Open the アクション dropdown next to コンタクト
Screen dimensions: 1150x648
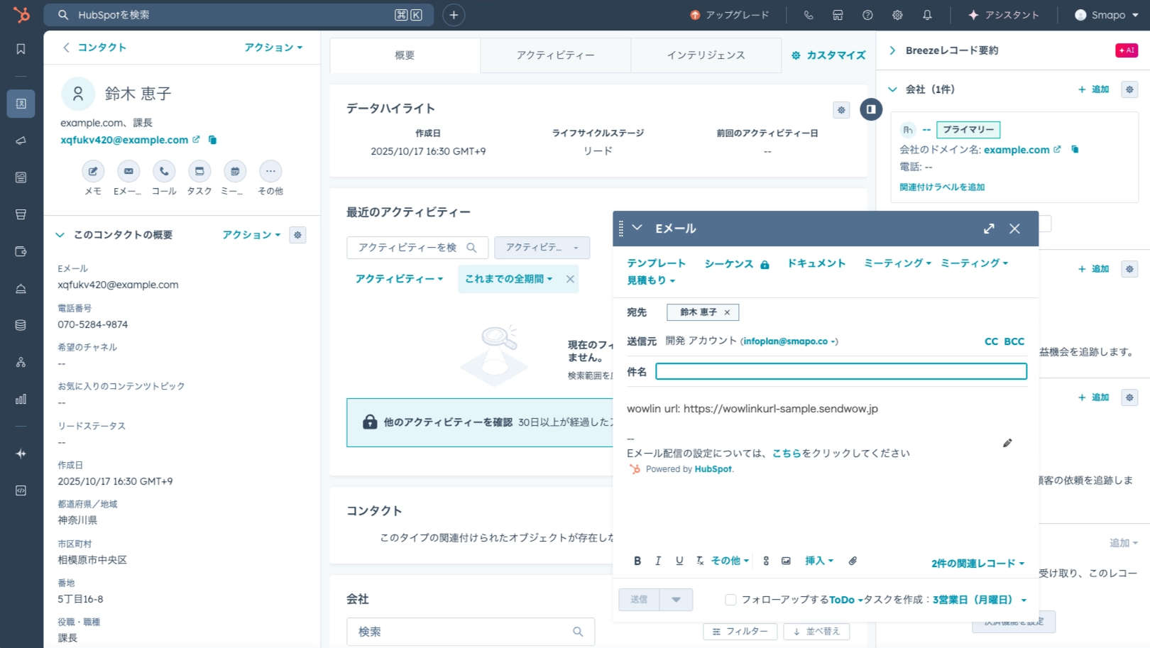pyautogui.click(x=273, y=48)
